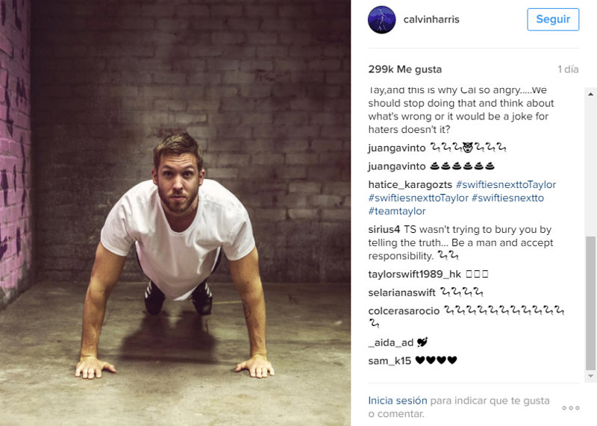This screenshot has height=426, width=597.
Task: Open _aida_ad commenter profile
Action: pyautogui.click(x=390, y=342)
